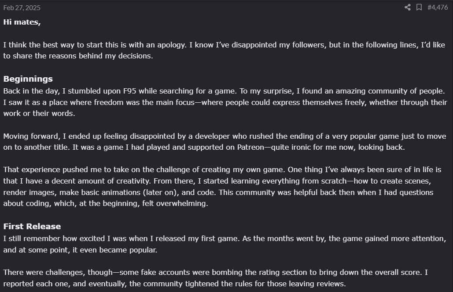This screenshot has height=292, width=453.
Task: Click the "Beginnings" section heading
Action: click(28, 79)
